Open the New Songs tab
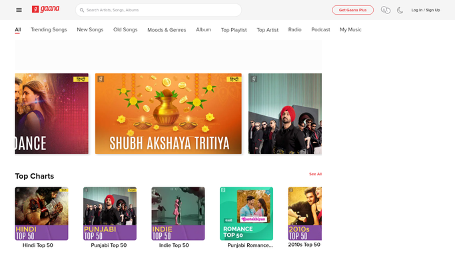 (90, 29)
